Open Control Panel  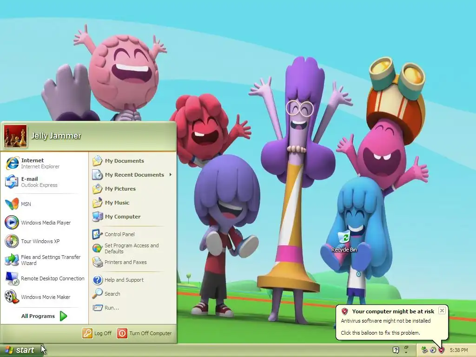tap(132, 234)
